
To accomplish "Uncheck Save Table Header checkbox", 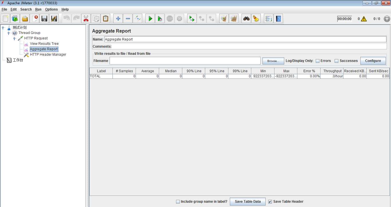I will coord(270,202).
